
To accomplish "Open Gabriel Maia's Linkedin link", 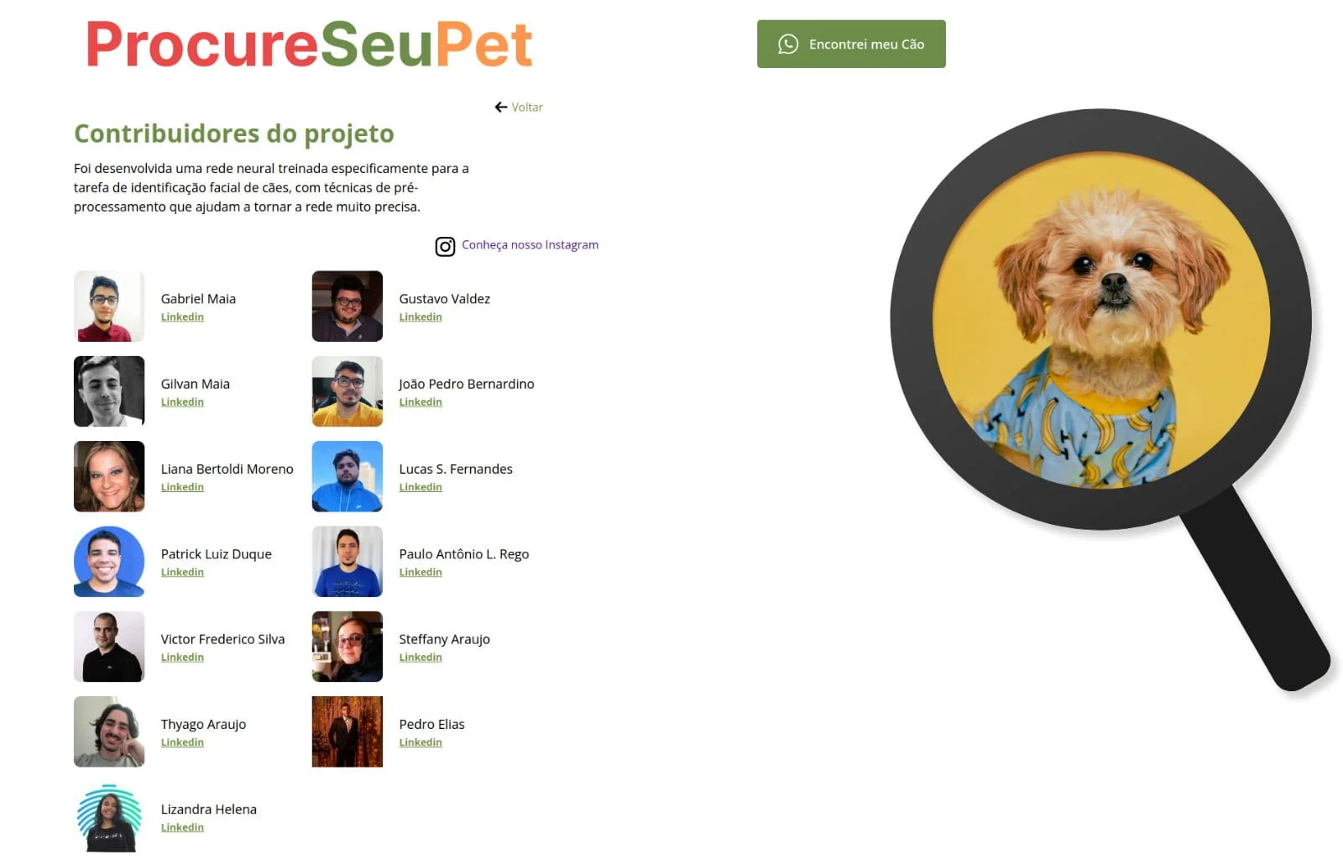I will [x=182, y=317].
